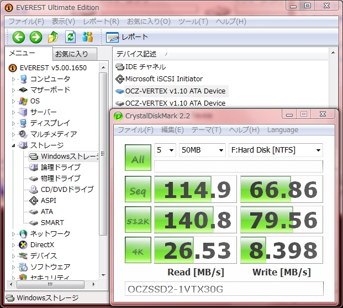The image size is (343, 308).
Task: Click the green back arrow icon
Action: [x=19, y=37]
